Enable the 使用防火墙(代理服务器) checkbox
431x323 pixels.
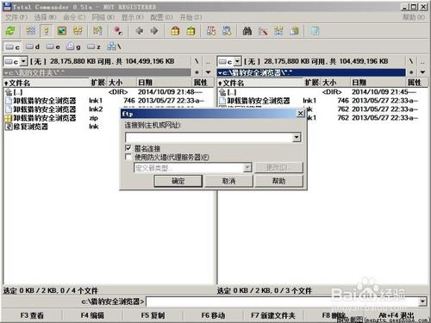(x=128, y=157)
